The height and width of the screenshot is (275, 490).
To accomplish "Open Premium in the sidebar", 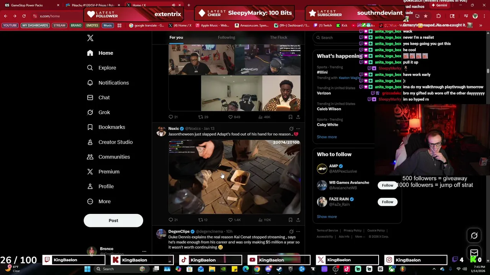I will [x=103, y=171].
